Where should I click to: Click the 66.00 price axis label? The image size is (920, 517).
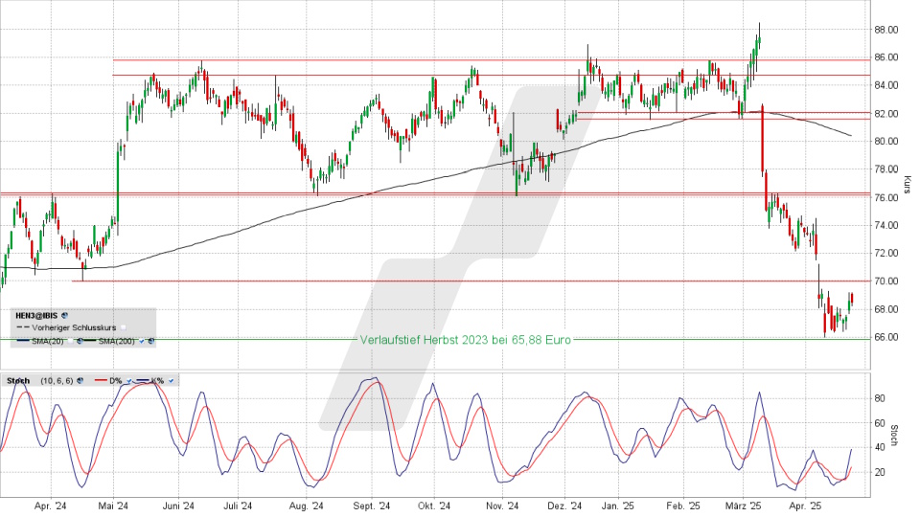point(885,337)
